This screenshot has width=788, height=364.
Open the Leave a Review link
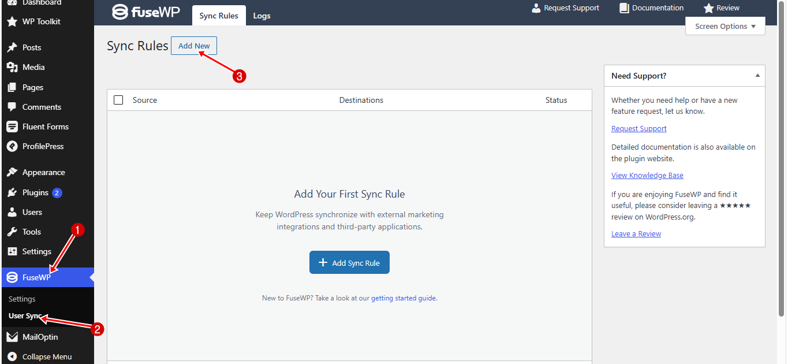(x=636, y=234)
